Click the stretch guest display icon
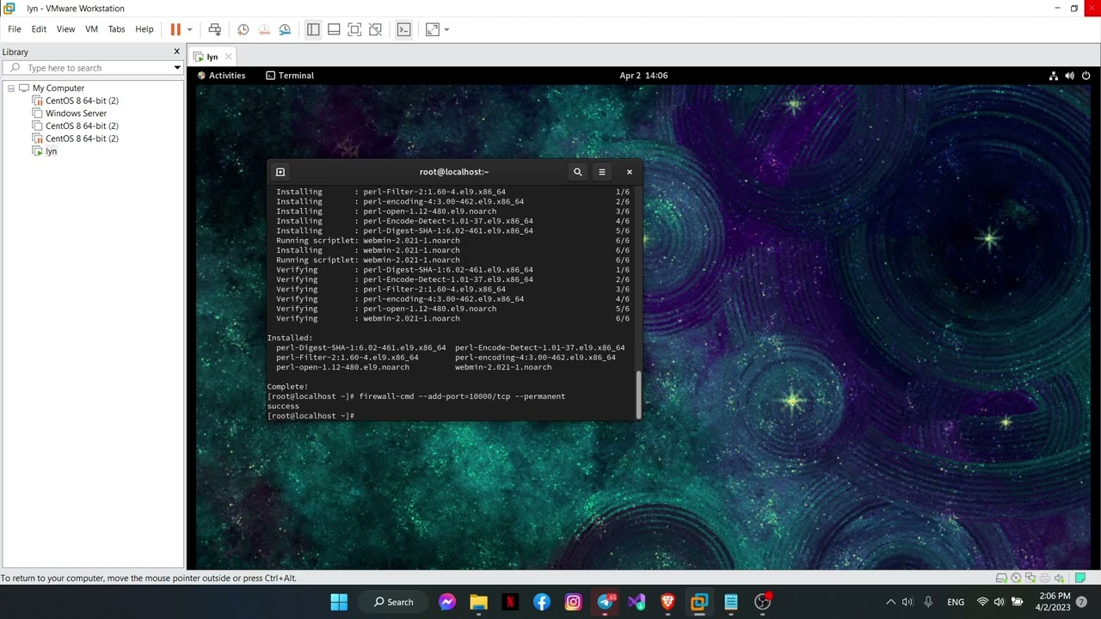Viewport: 1101px width, 619px height. [x=433, y=29]
